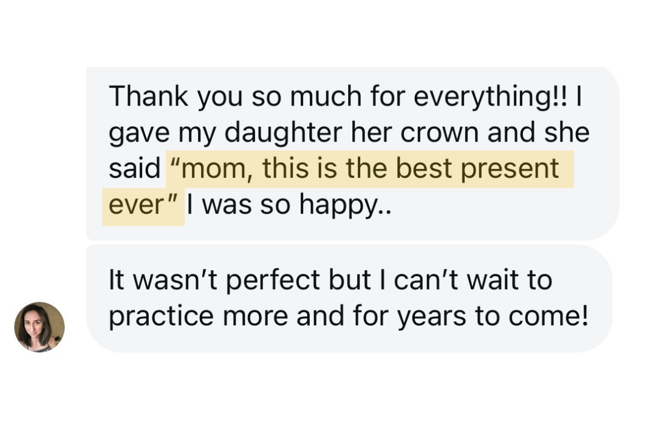Click the word "said" before the quote
The height and width of the screenshot is (425, 656).
134,168
